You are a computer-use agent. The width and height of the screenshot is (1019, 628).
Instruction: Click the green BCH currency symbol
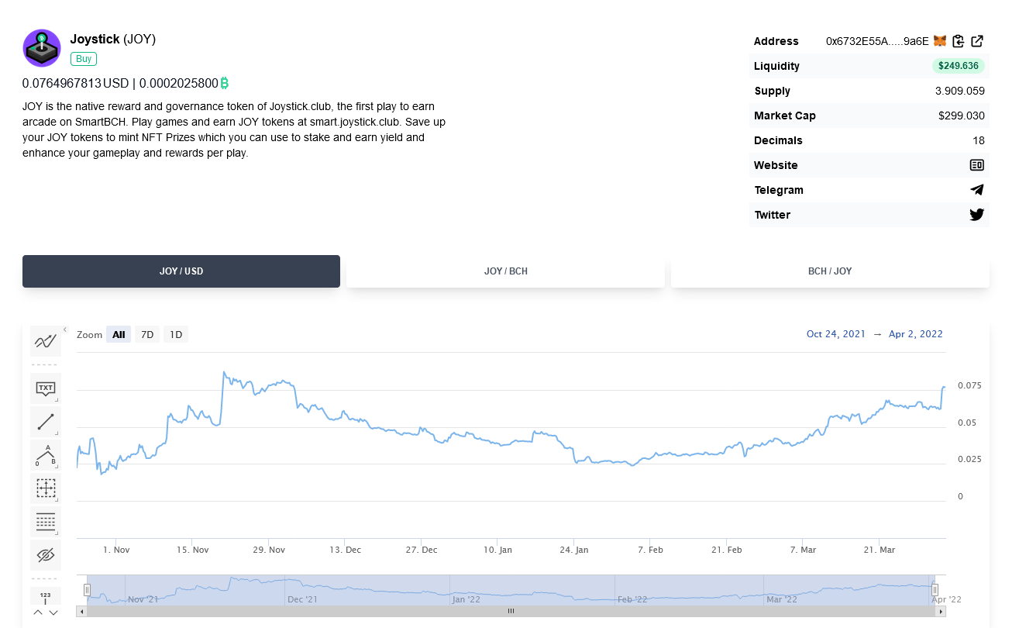click(x=225, y=83)
